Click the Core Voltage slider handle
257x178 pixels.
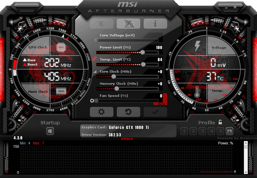point(96,40)
